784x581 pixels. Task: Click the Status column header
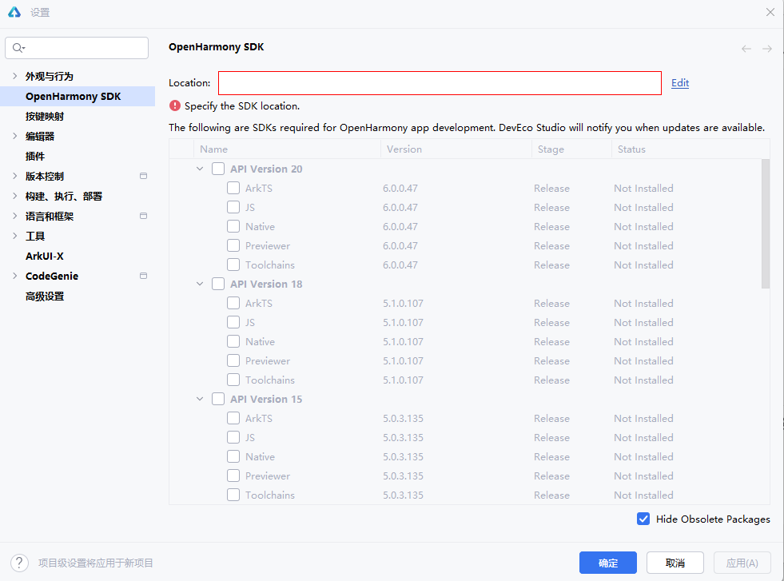[690, 149]
